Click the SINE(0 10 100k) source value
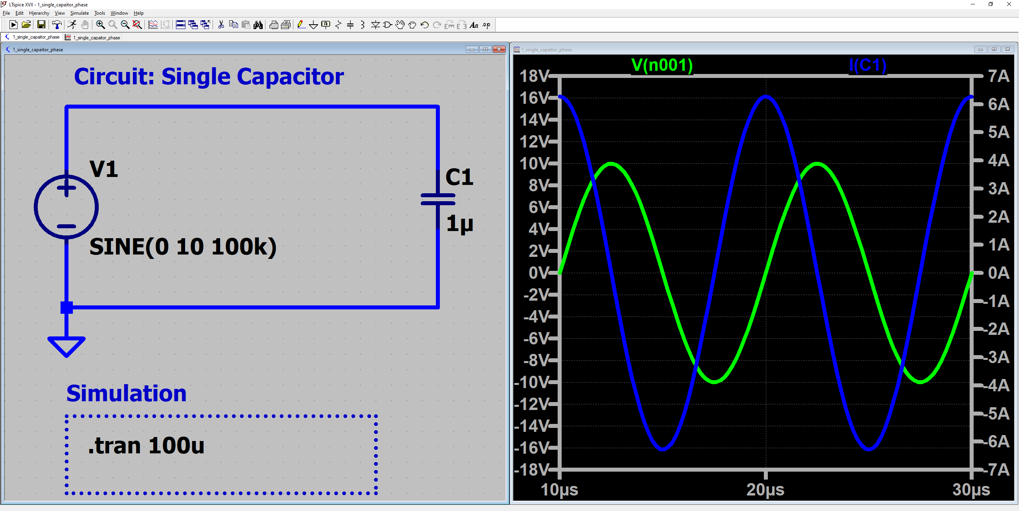Viewport: 1019px width, 511px height. pyautogui.click(x=183, y=247)
